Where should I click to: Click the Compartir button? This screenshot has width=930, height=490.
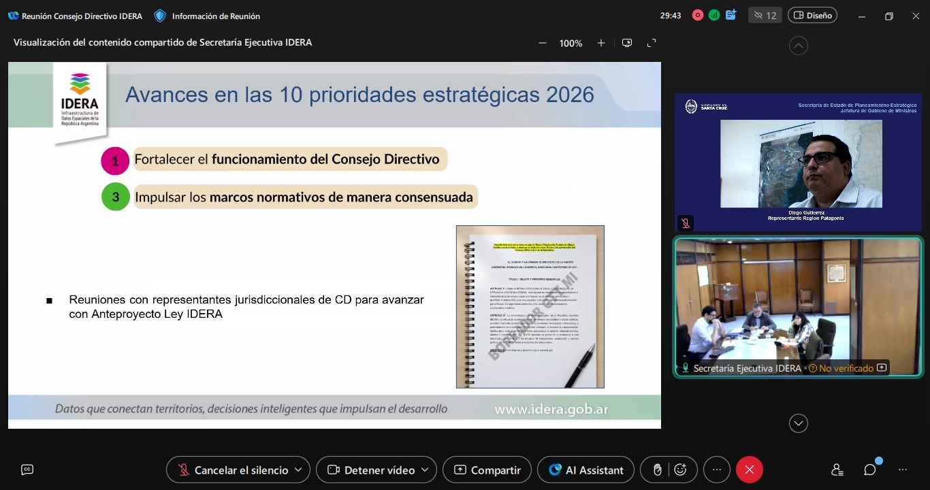487,470
